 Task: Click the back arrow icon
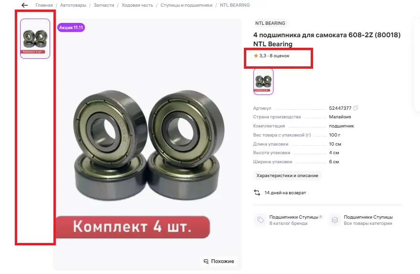point(25,5)
